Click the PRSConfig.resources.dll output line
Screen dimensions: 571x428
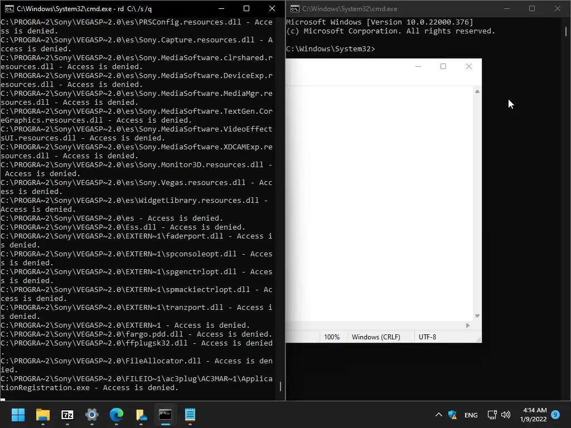(137, 27)
